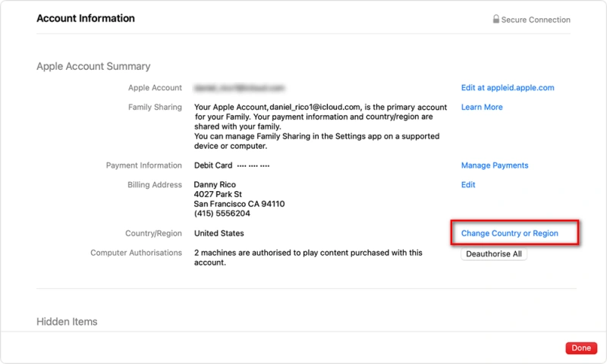Open the Manage Payments link
Viewport: 607px width, 364px height.
coord(495,165)
